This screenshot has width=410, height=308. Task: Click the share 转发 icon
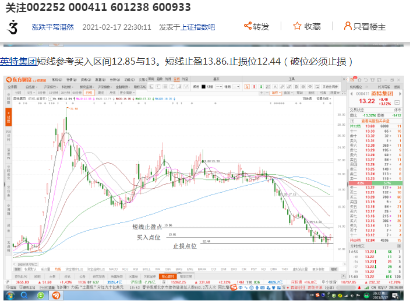tap(248, 26)
